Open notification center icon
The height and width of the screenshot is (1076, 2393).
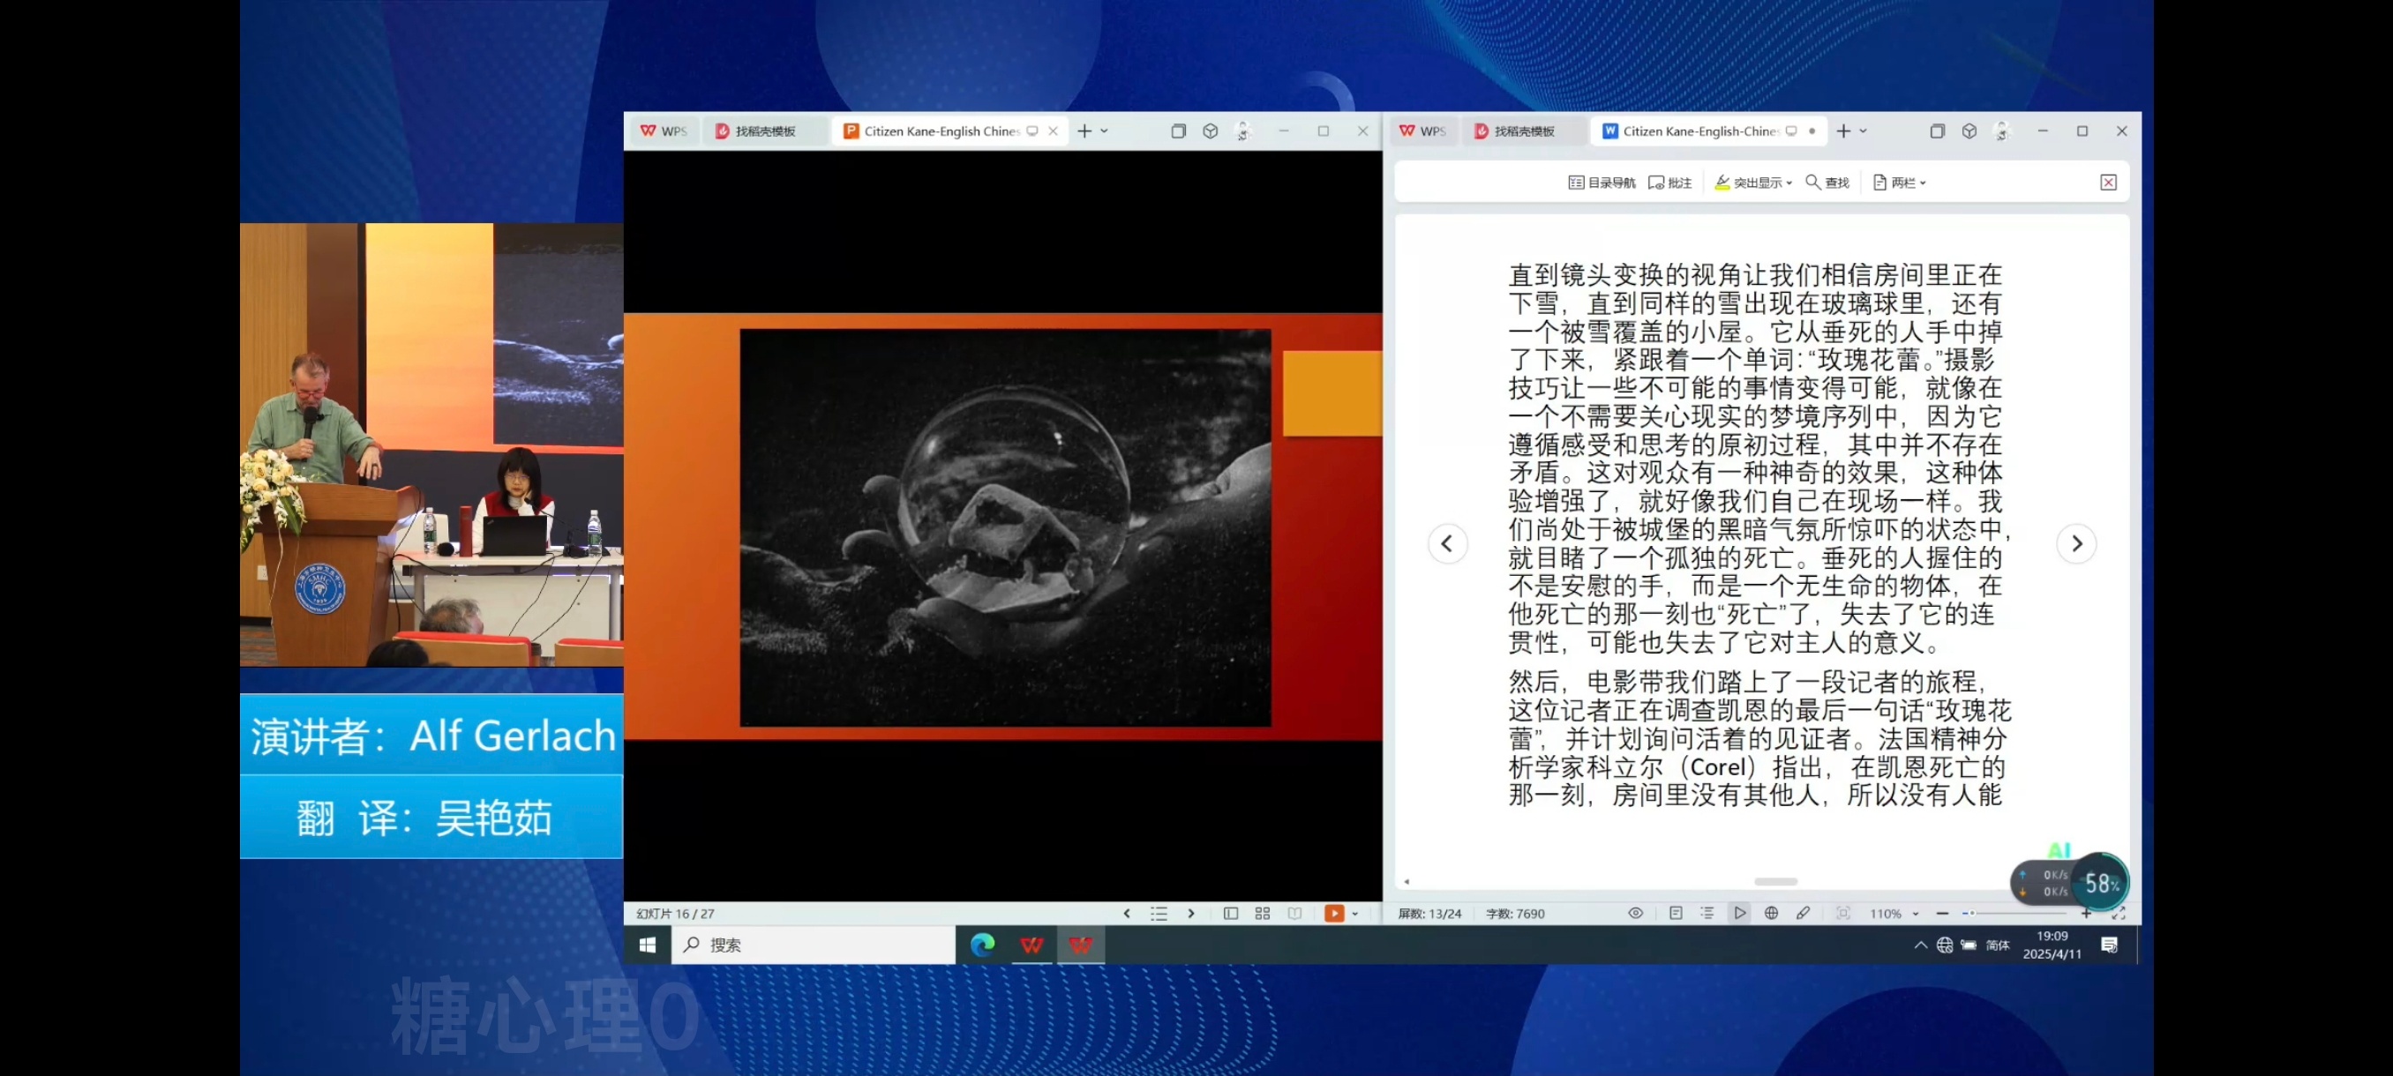[x=2110, y=945]
